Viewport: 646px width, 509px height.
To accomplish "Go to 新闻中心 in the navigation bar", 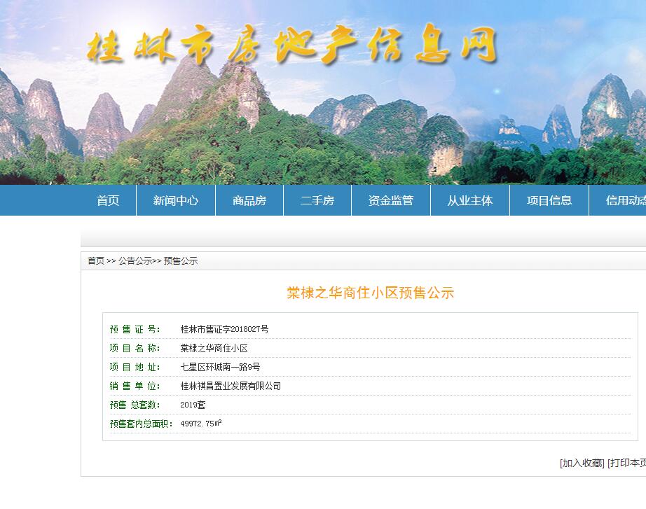I will tap(176, 201).
